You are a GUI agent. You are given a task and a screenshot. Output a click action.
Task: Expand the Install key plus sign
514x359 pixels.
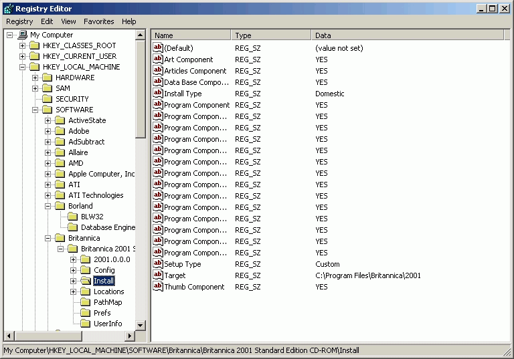coord(74,281)
